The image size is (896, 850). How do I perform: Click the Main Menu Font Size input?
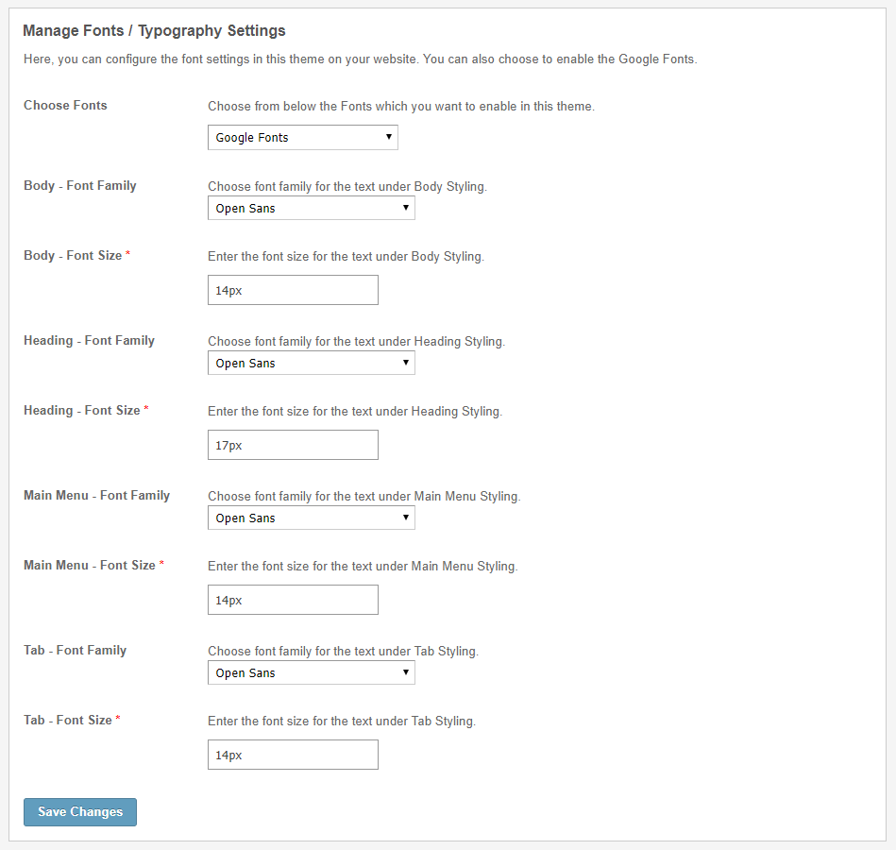coord(293,601)
